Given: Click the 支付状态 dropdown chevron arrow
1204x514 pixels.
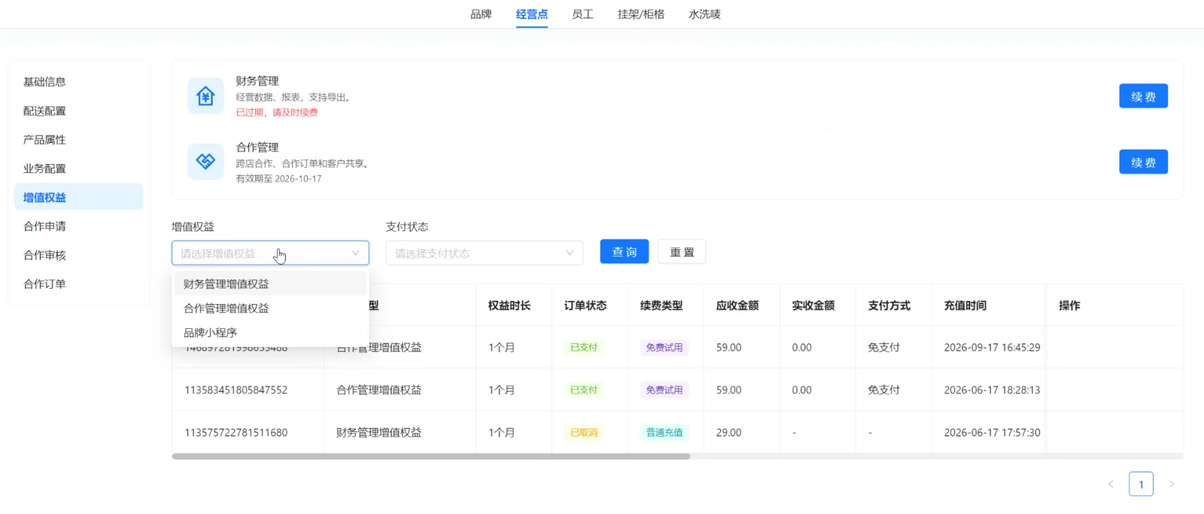Looking at the screenshot, I should click(x=570, y=253).
